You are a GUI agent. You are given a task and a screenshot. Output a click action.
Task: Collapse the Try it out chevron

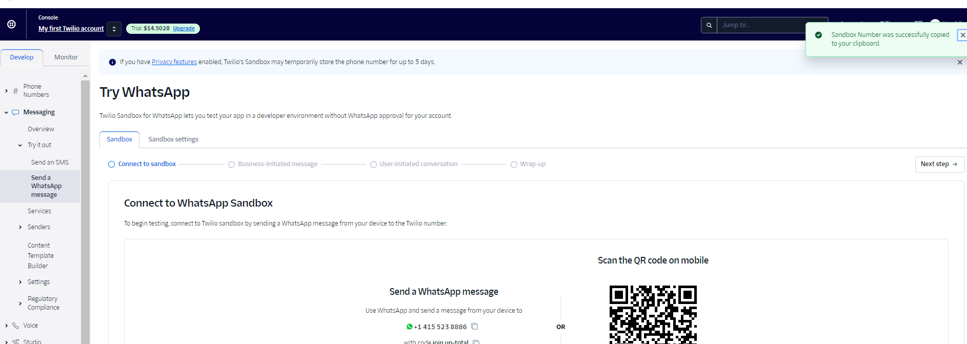(x=20, y=145)
